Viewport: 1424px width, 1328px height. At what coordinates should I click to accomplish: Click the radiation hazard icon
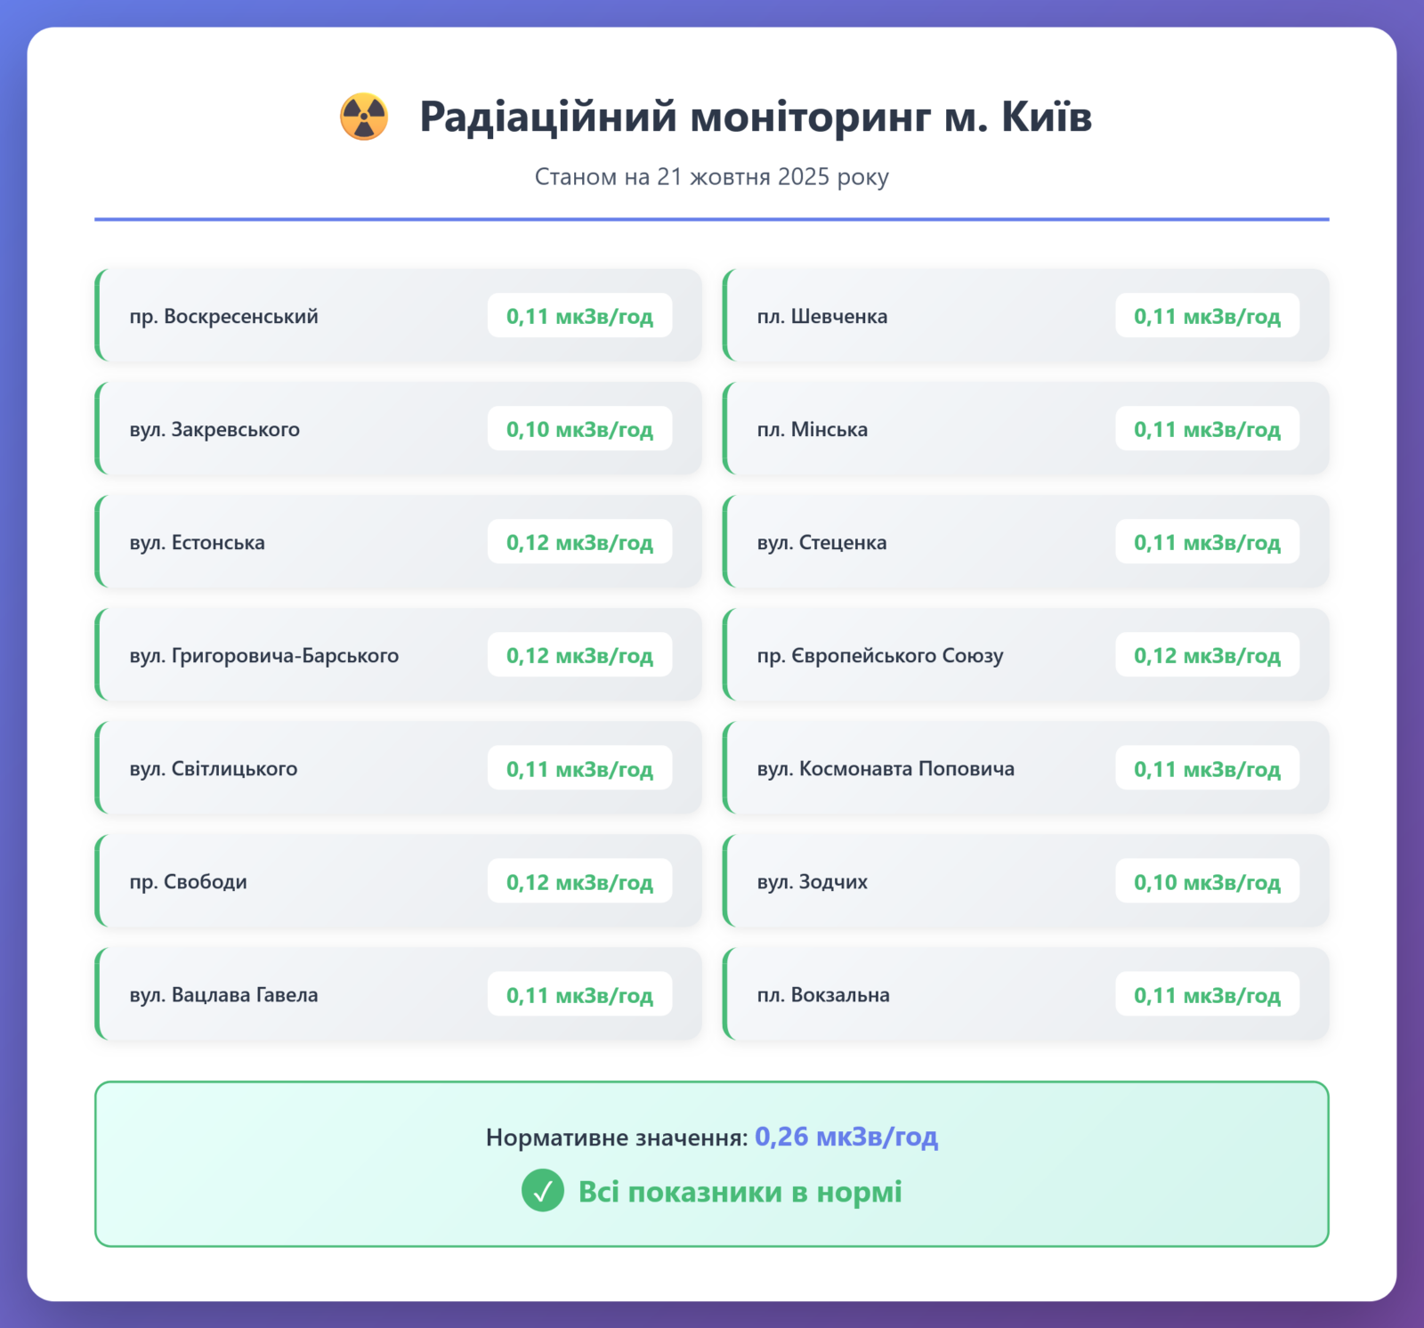coord(364,117)
